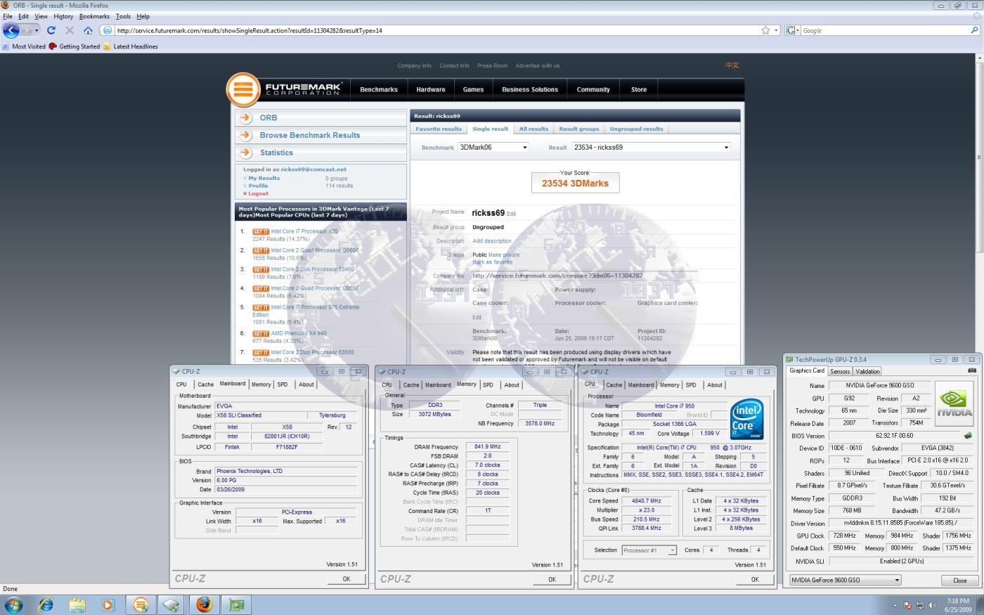
Task: Open the Windows Start orb
Action: [x=13, y=604]
